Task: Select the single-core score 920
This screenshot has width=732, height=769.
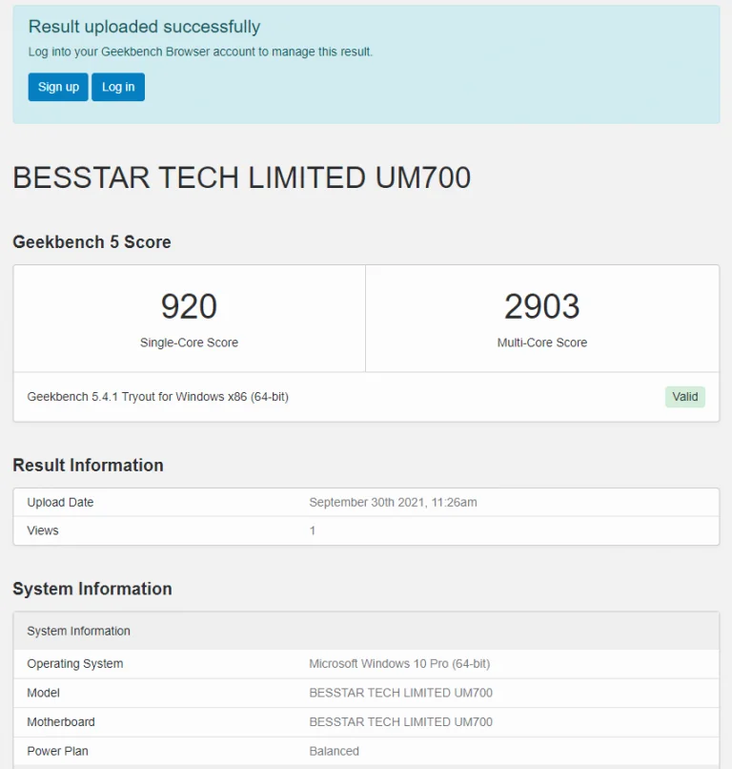Action: (189, 306)
